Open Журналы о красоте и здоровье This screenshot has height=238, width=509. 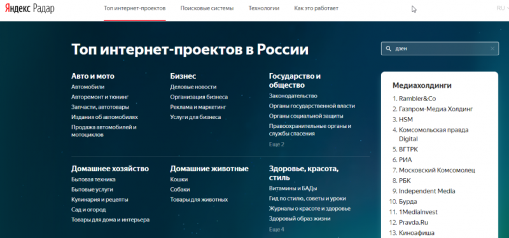point(310,209)
